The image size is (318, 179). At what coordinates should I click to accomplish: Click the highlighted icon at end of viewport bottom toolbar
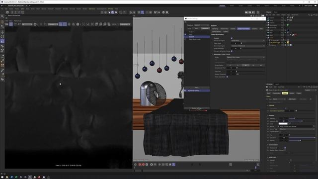173,165
